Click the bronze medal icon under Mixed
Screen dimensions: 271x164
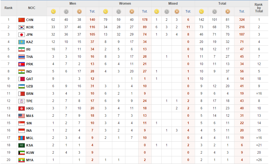(x=176, y=11)
